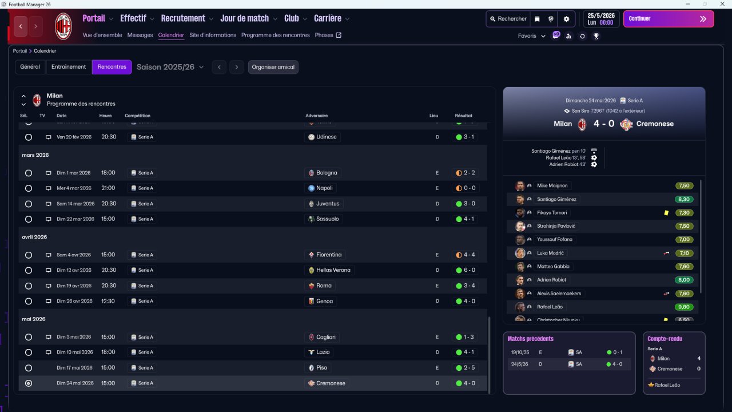Open Programme des rencontres sub-tab
The height and width of the screenshot is (412, 732).
pyautogui.click(x=276, y=35)
